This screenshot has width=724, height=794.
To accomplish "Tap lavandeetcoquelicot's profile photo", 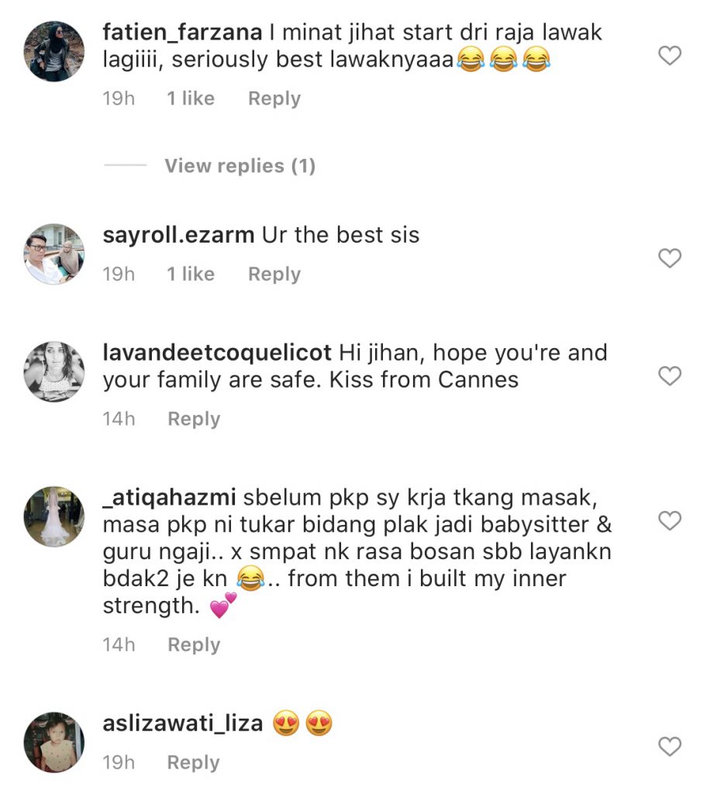I will (54, 371).
